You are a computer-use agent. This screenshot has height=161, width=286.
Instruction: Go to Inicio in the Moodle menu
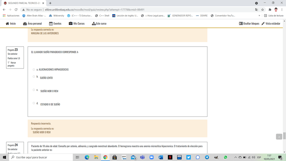coord(11,24)
